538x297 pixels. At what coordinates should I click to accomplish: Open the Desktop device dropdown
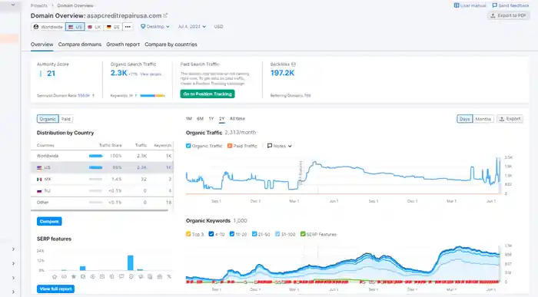(x=154, y=26)
